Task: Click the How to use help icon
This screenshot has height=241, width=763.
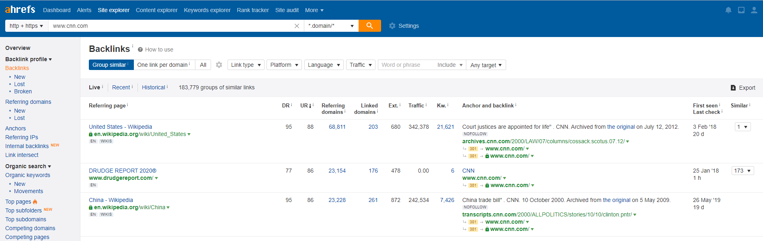Action: [140, 49]
